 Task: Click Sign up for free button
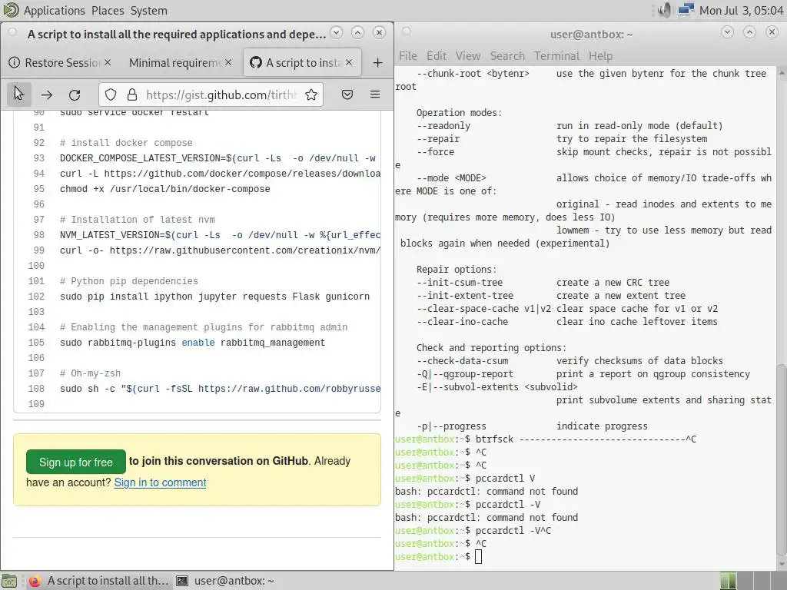point(76,462)
